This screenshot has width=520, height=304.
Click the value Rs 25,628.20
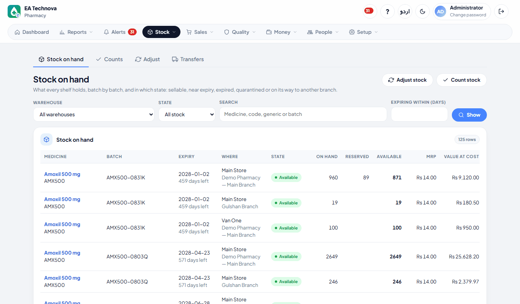464,256
